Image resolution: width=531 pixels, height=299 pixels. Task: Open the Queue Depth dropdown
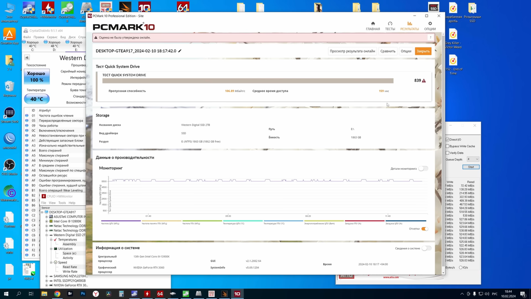(x=473, y=159)
